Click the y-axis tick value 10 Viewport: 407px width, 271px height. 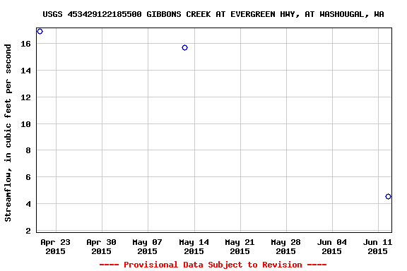[25, 124]
